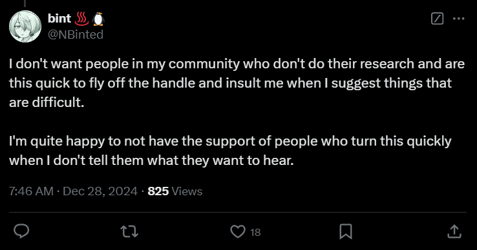Click the Dec 28, 2024 date

click(100, 191)
